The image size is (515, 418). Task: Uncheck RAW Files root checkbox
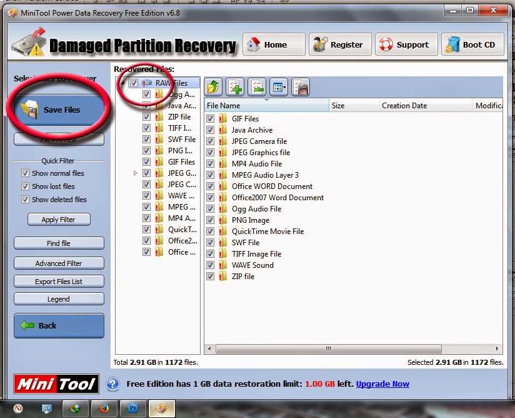(x=134, y=83)
